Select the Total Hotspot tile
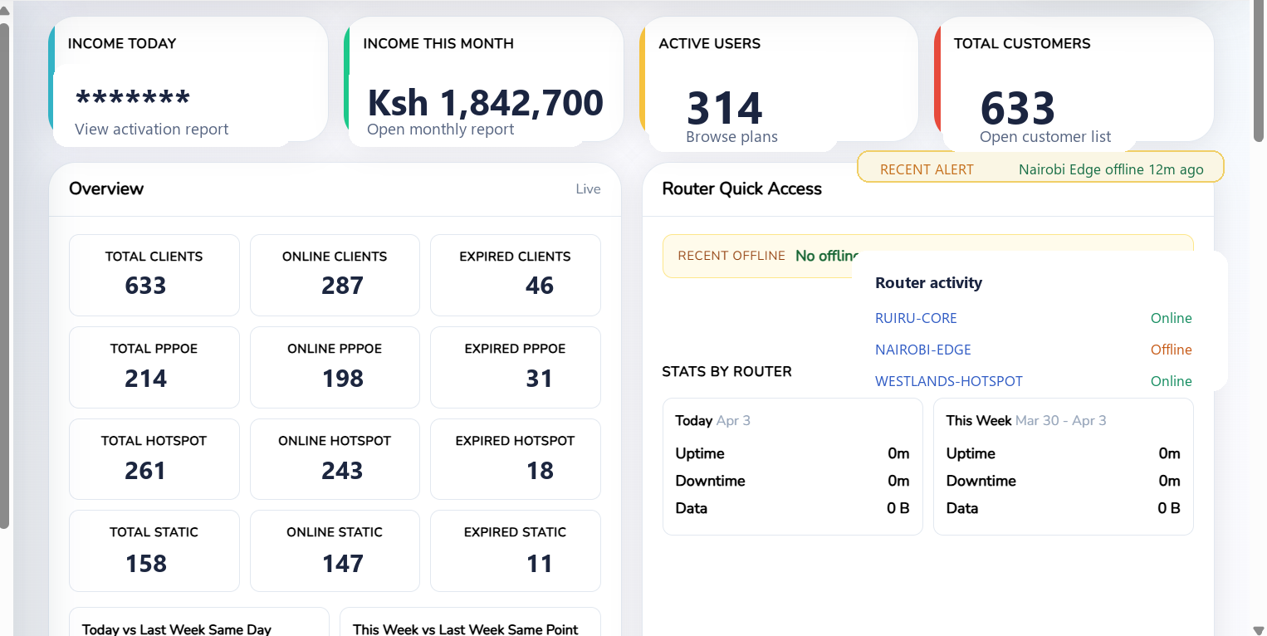1267x636 pixels. click(x=154, y=459)
